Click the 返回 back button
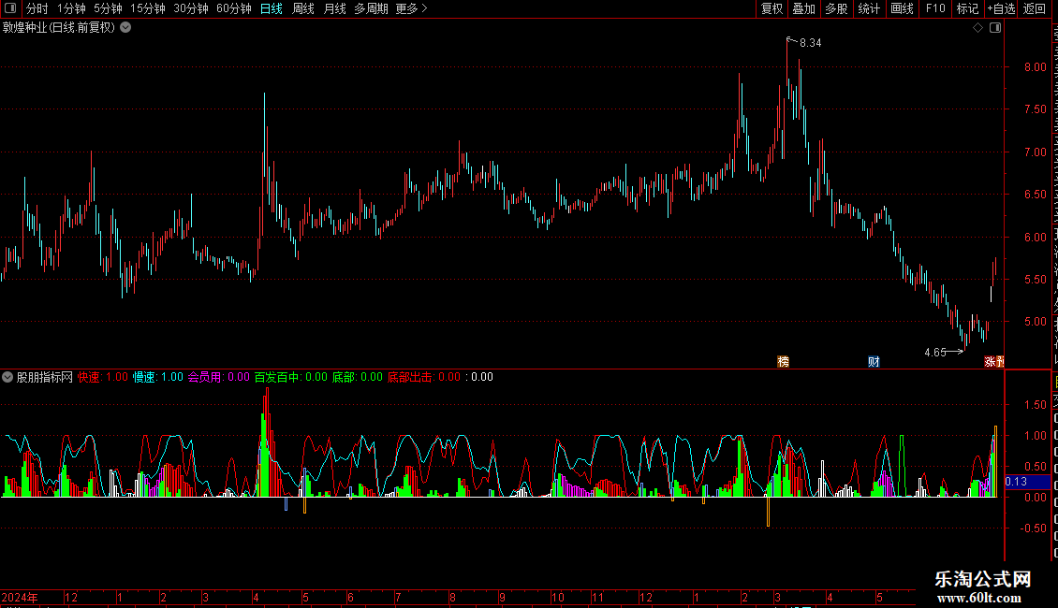 click(x=1034, y=8)
